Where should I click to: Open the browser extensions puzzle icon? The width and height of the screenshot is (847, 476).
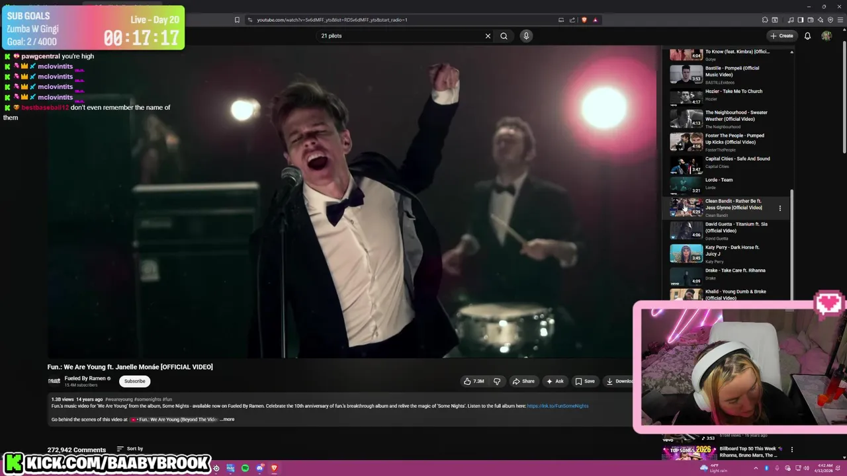765,20
